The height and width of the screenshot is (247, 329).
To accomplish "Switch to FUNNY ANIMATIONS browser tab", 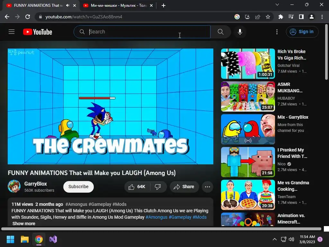I will (x=38, y=5).
